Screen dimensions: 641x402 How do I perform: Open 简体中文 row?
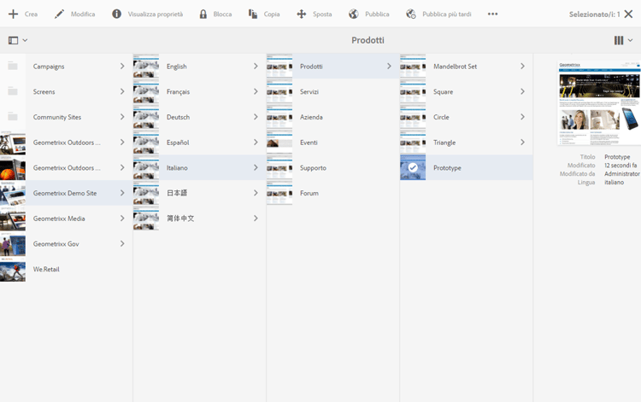point(199,218)
